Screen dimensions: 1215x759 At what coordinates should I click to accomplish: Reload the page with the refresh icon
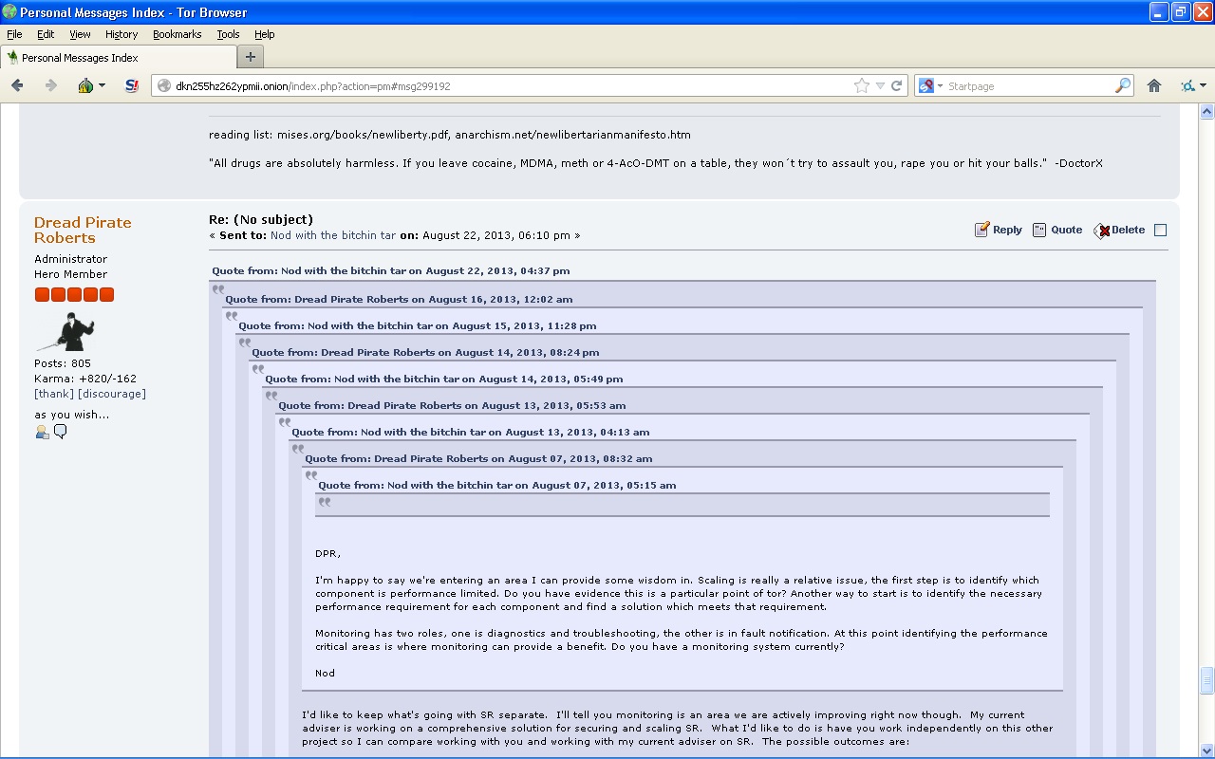click(897, 85)
